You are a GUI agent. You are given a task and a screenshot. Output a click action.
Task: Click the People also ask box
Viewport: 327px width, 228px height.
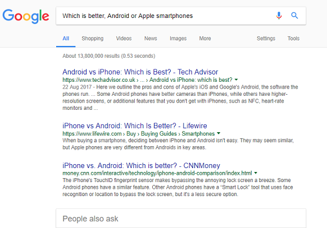pos(181,218)
